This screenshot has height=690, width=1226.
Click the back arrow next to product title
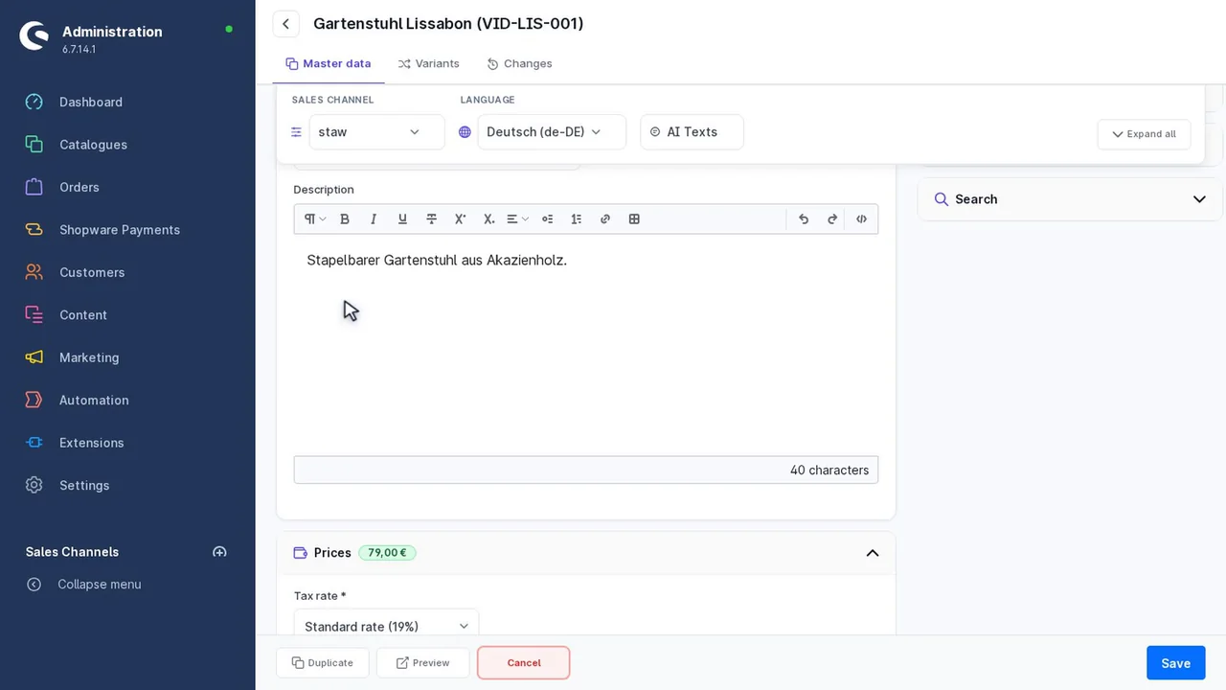point(285,24)
